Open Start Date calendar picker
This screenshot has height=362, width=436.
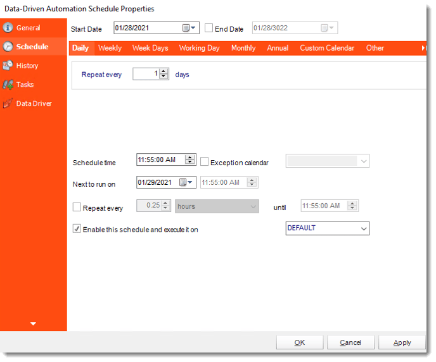click(189, 28)
